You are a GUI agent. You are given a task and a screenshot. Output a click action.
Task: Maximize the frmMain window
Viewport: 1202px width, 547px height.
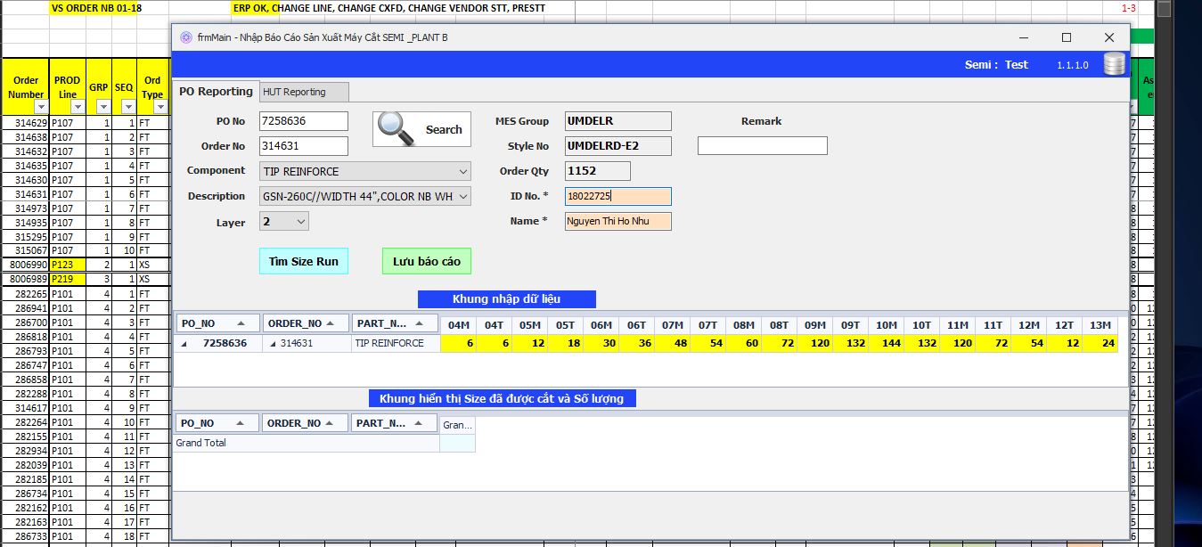pyautogui.click(x=1067, y=37)
